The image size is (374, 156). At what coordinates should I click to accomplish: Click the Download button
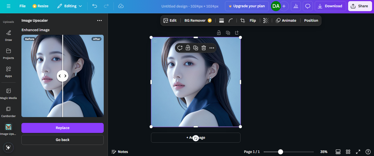pos(330,6)
